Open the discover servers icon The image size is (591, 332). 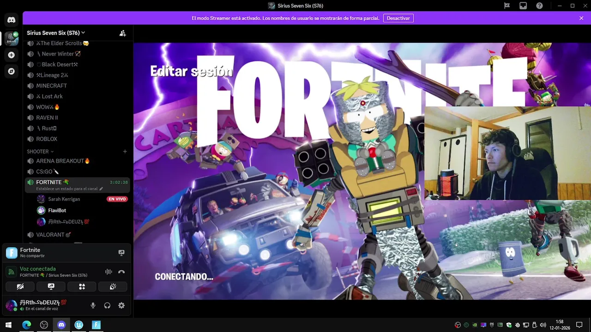pos(11,71)
